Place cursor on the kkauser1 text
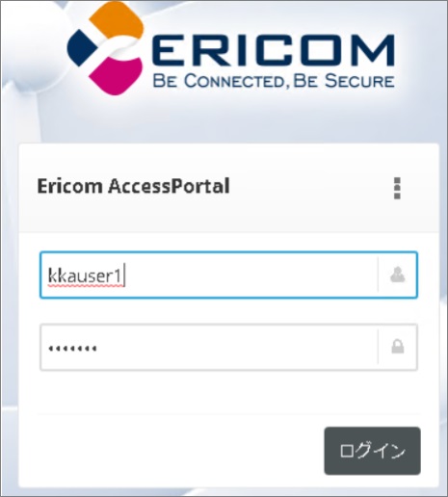448x497 pixels. coord(85,275)
